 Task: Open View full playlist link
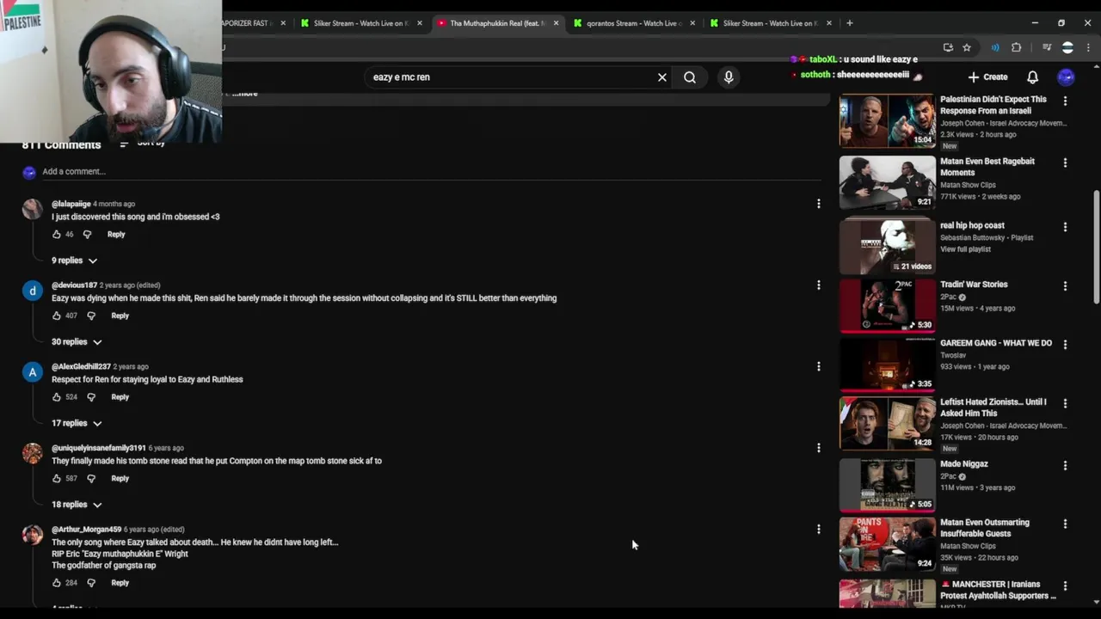(965, 249)
